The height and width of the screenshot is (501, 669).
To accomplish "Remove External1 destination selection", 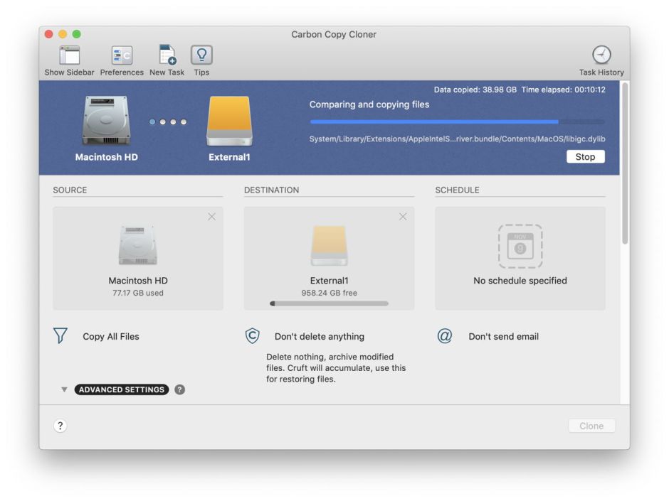I will (x=403, y=217).
